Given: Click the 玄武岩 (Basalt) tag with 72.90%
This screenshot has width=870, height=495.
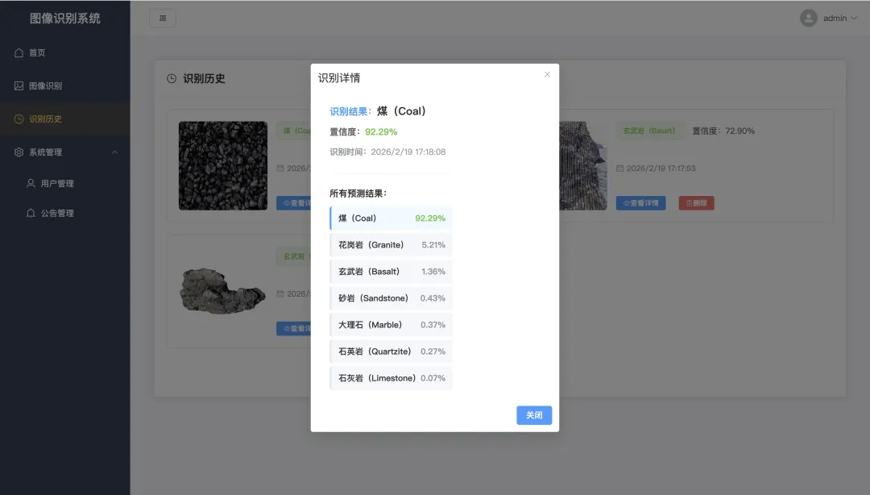Looking at the screenshot, I should [x=649, y=131].
